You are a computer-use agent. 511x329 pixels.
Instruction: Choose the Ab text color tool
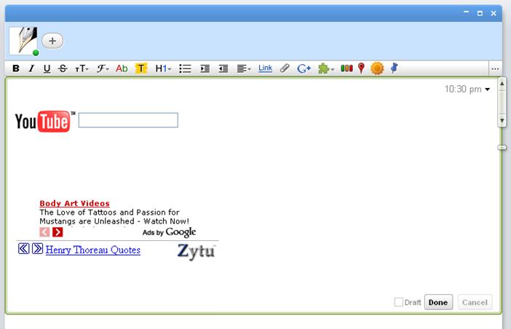(122, 68)
